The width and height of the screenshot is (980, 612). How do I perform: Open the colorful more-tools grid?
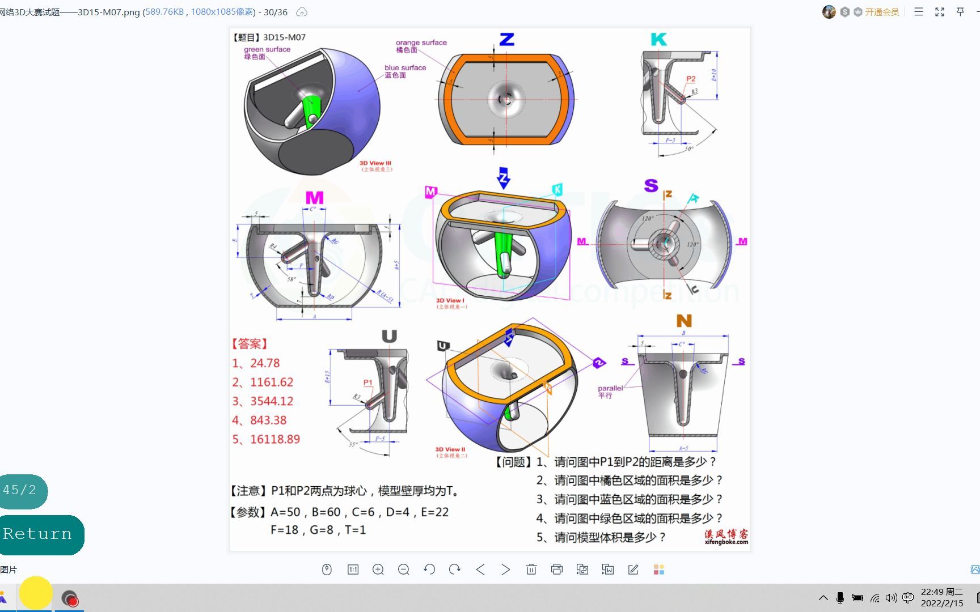[x=659, y=569]
